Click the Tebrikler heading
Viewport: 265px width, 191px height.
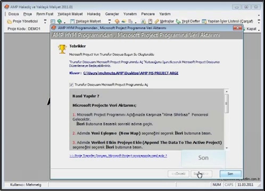tap(77, 46)
